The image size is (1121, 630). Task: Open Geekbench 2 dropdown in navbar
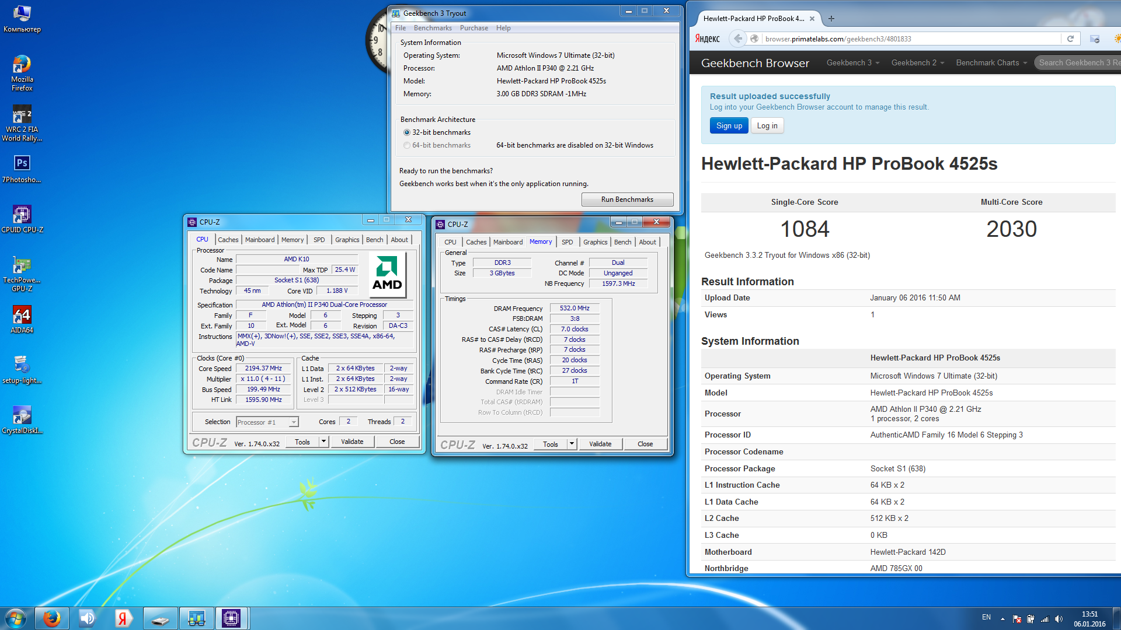click(x=917, y=62)
